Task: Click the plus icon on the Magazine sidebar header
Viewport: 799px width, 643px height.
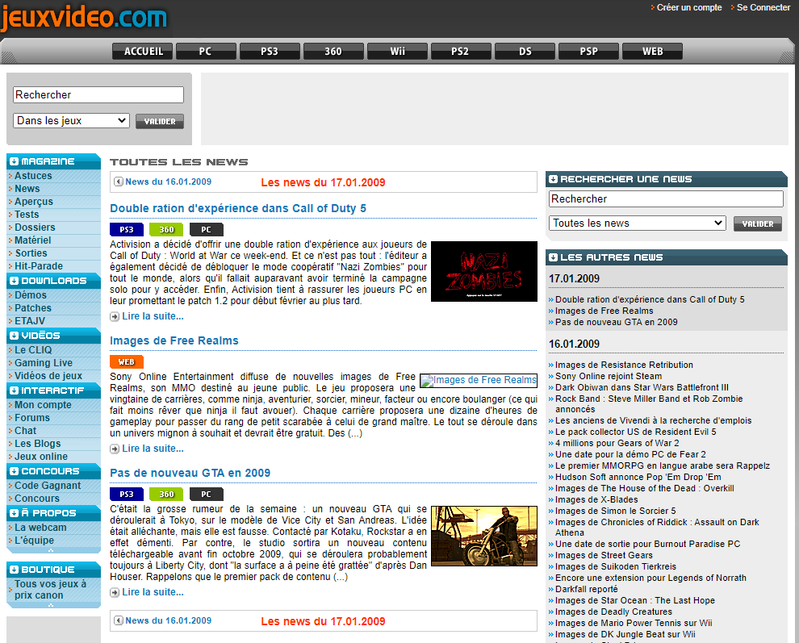Action: [x=15, y=161]
